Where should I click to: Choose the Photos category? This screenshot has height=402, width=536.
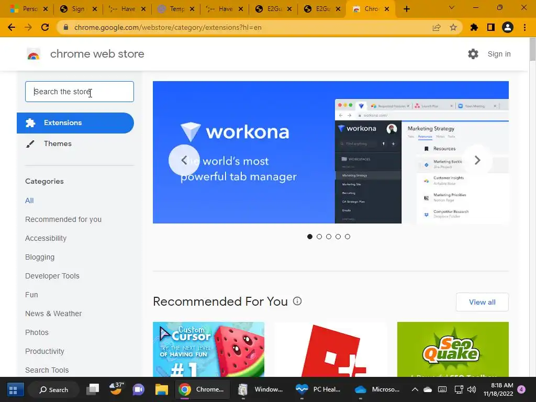pos(37,332)
